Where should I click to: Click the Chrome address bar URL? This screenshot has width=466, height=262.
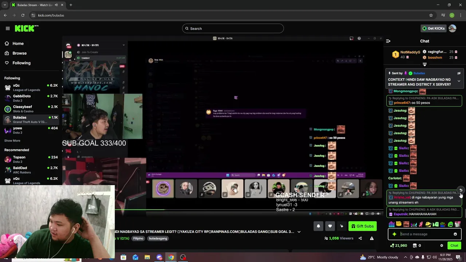(x=51, y=15)
